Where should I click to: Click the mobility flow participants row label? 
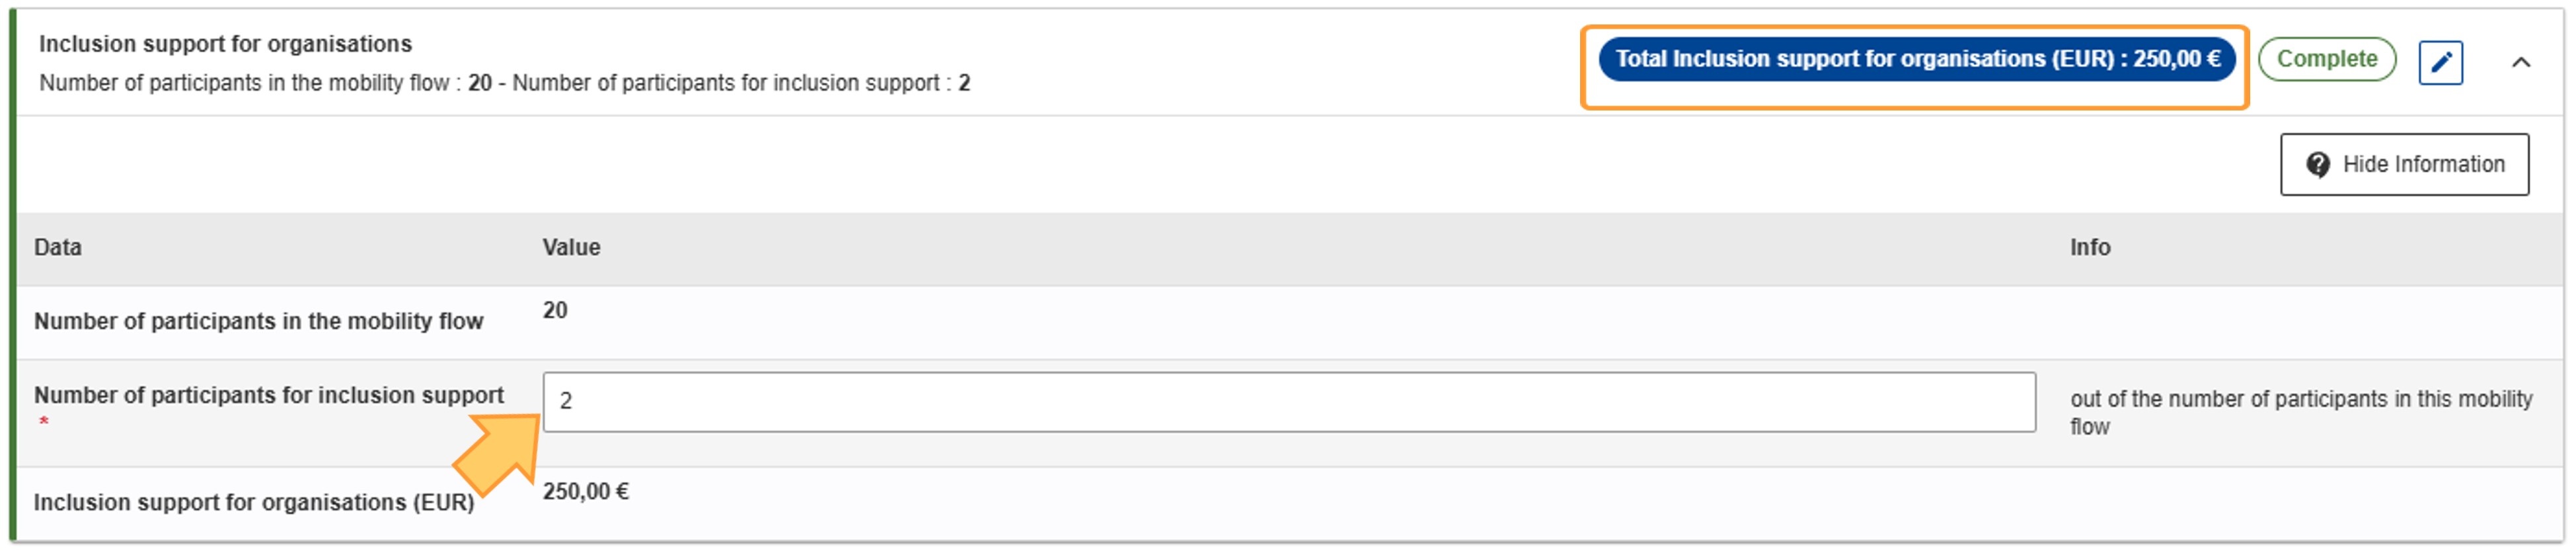tap(258, 321)
